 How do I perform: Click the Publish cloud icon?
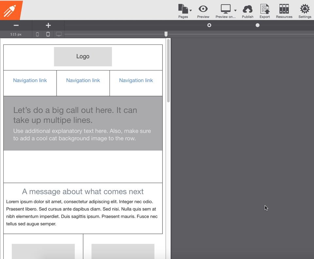(248, 9)
